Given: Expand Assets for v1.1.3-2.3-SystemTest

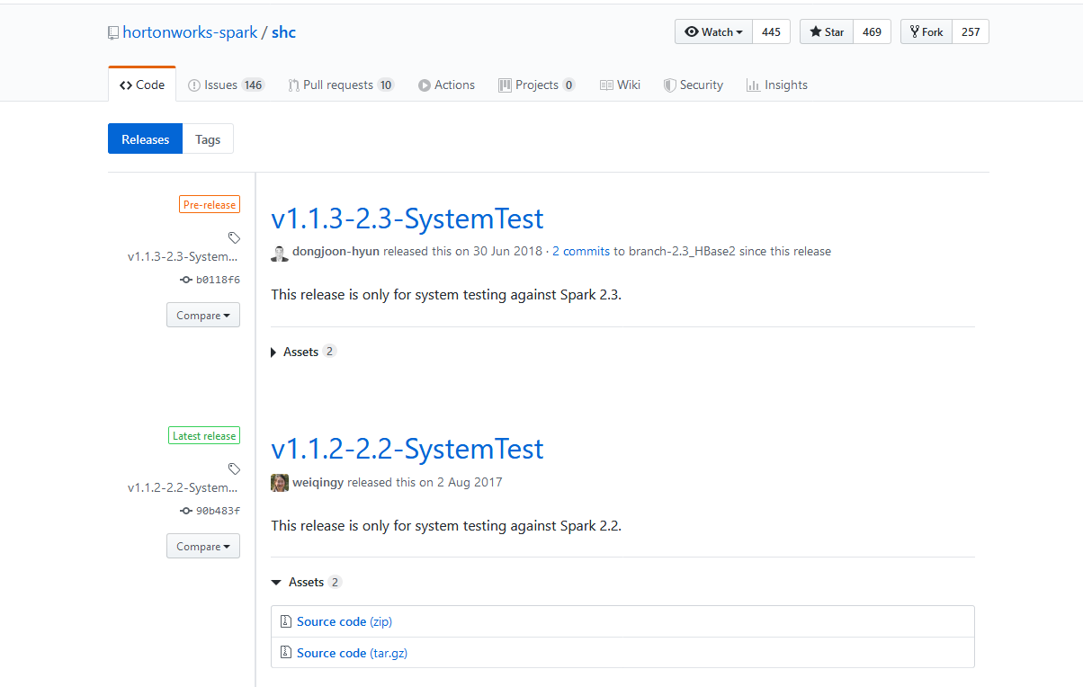Looking at the screenshot, I should [x=303, y=352].
